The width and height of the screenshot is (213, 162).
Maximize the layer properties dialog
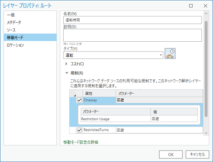click(191, 6)
